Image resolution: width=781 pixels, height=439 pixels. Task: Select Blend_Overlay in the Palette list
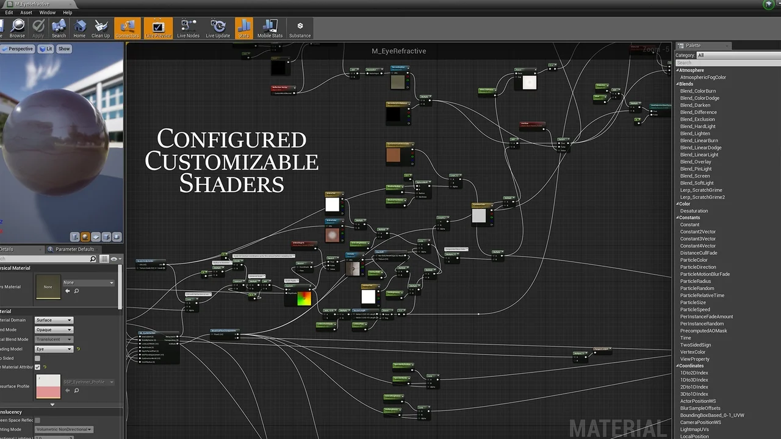696,162
